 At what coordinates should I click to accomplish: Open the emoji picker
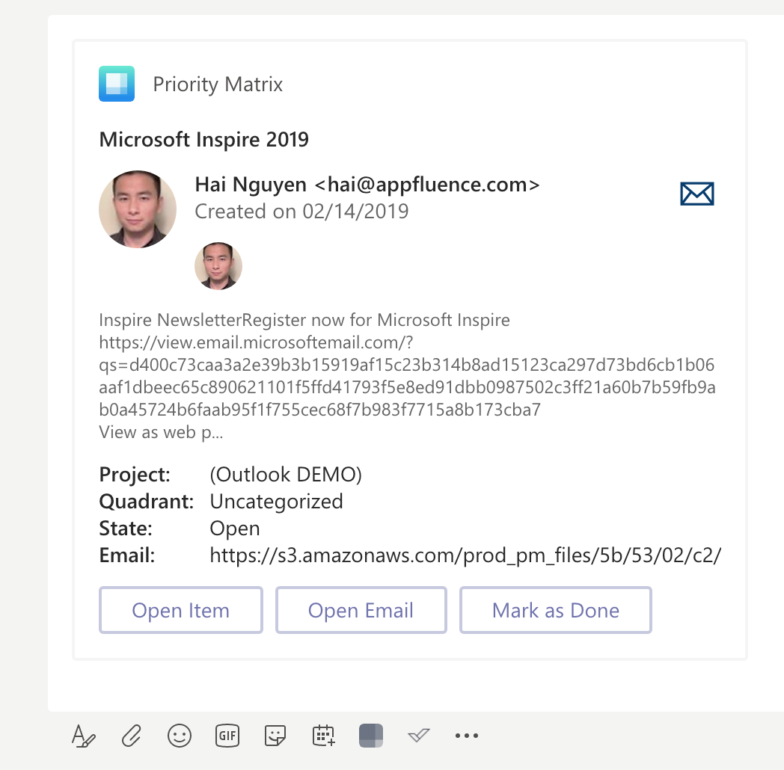tap(179, 736)
